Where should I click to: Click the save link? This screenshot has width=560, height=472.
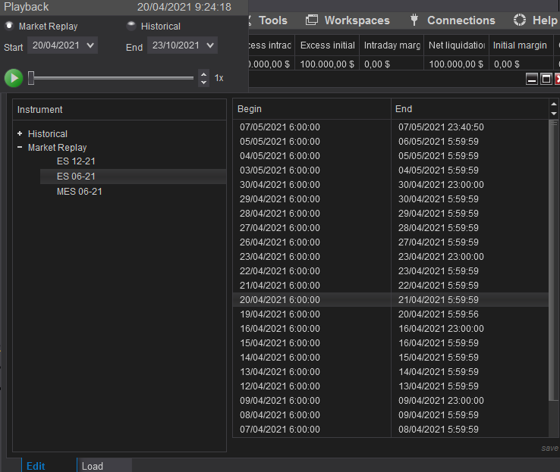coord(549,448)
